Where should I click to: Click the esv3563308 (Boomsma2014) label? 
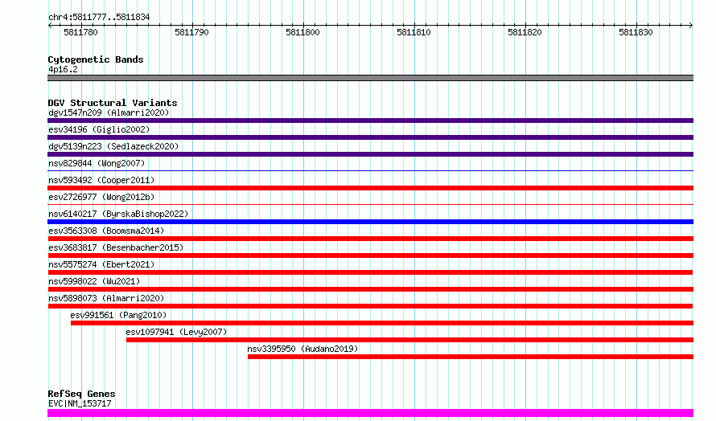click(x=106, y=231)
